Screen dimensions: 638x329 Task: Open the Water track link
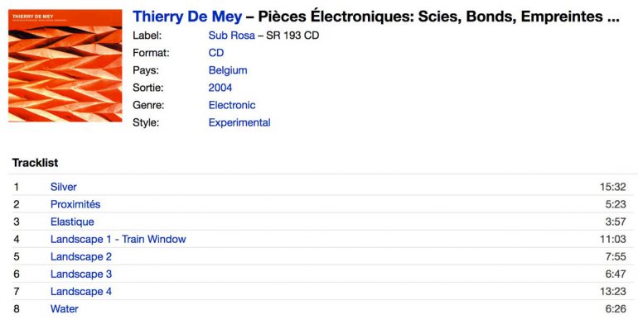65,309
